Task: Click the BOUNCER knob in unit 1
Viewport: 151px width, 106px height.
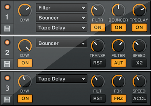Action: [119, 10]
